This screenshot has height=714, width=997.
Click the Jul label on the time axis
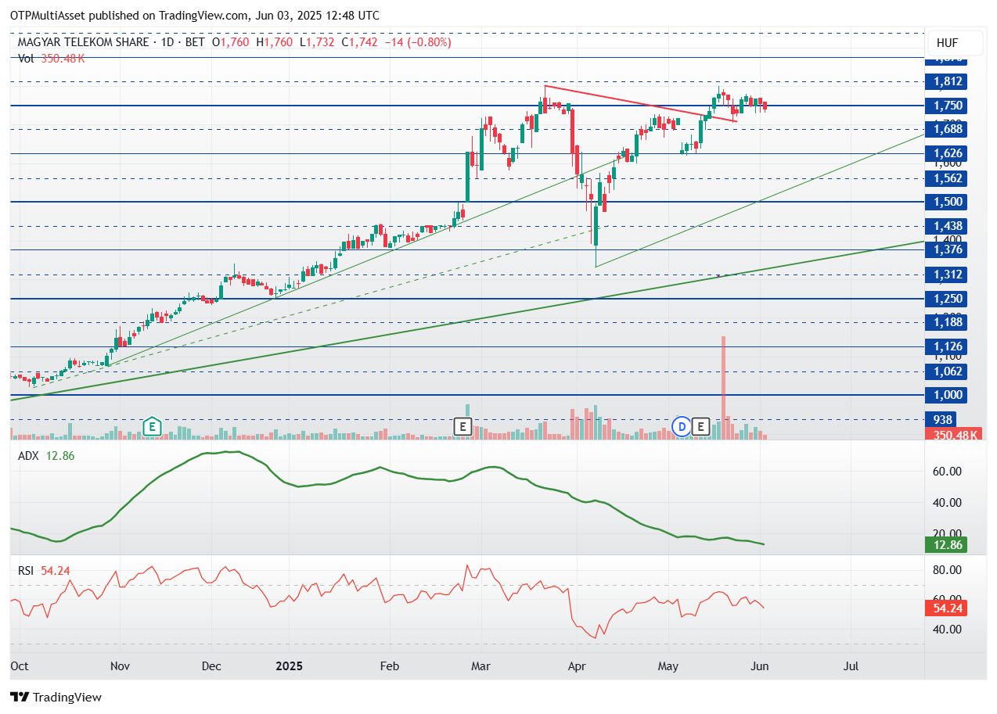[851, 666]
